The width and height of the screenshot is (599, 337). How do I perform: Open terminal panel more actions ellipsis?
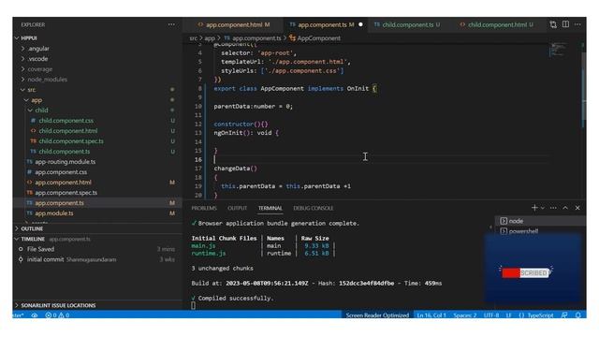tap(553, 208)
